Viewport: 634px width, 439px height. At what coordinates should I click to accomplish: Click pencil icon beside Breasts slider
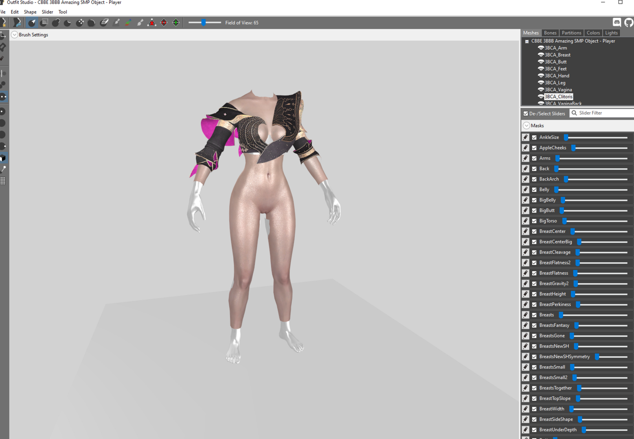tap(526, 315)
